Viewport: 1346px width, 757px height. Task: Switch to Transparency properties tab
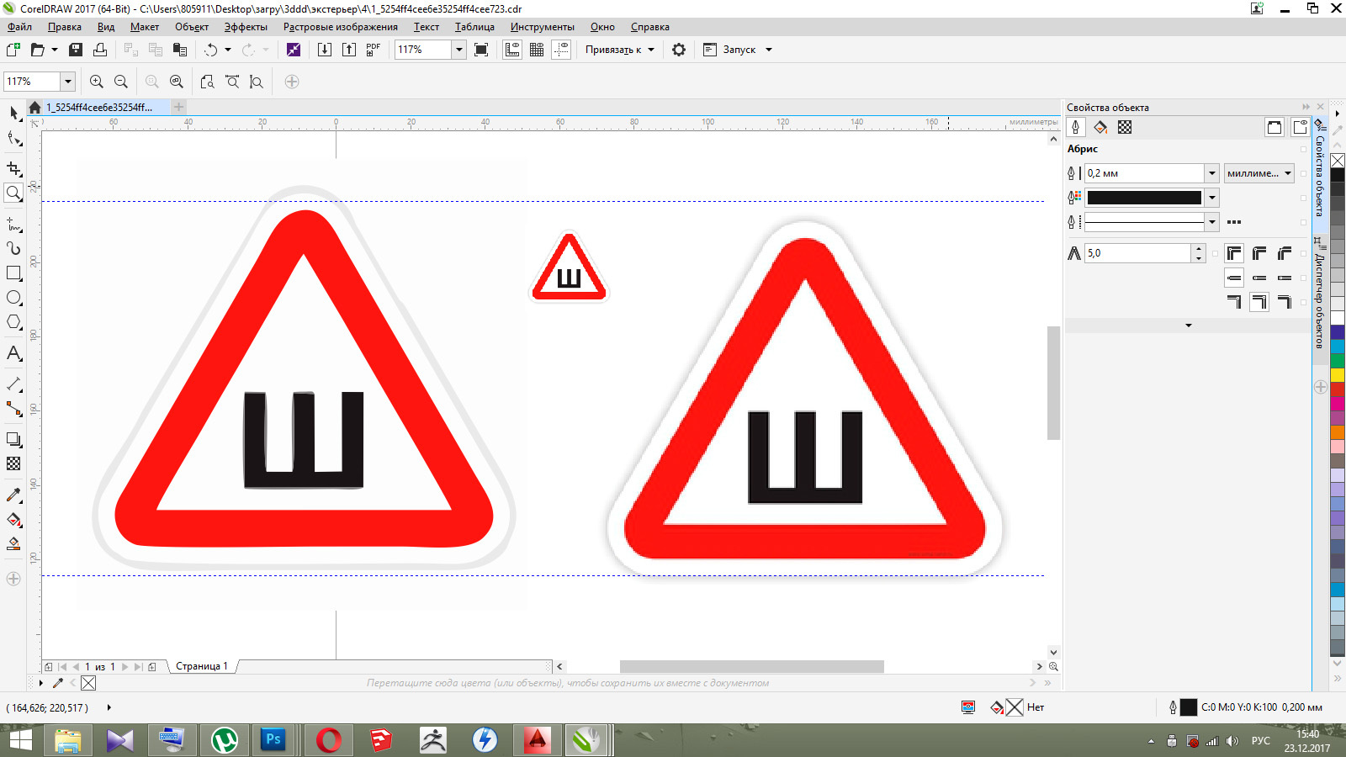point(1125,127)
